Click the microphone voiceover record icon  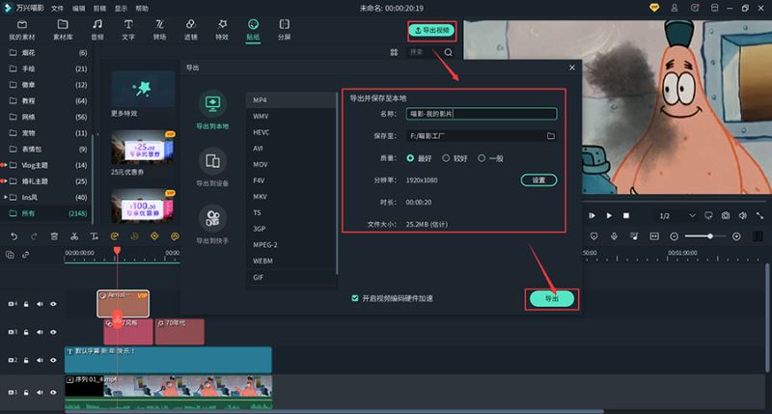point(614,236)
